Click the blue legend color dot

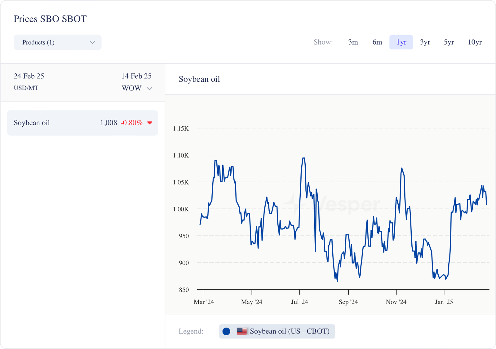tap(226, 331)
